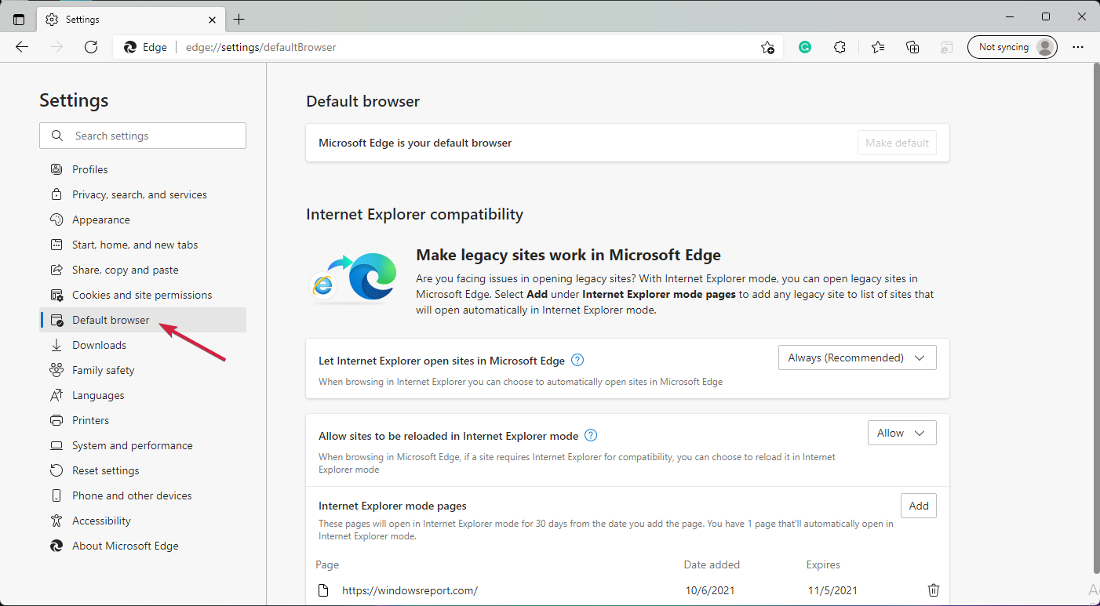Open the Downloads settings page
Screen dimensions: 1100x606
click(x=99, y=345)
